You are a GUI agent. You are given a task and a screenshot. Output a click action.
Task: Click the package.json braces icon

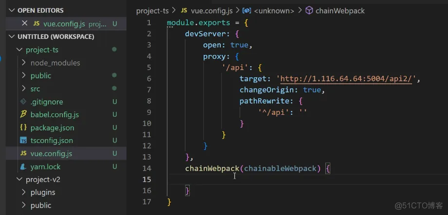23,127
